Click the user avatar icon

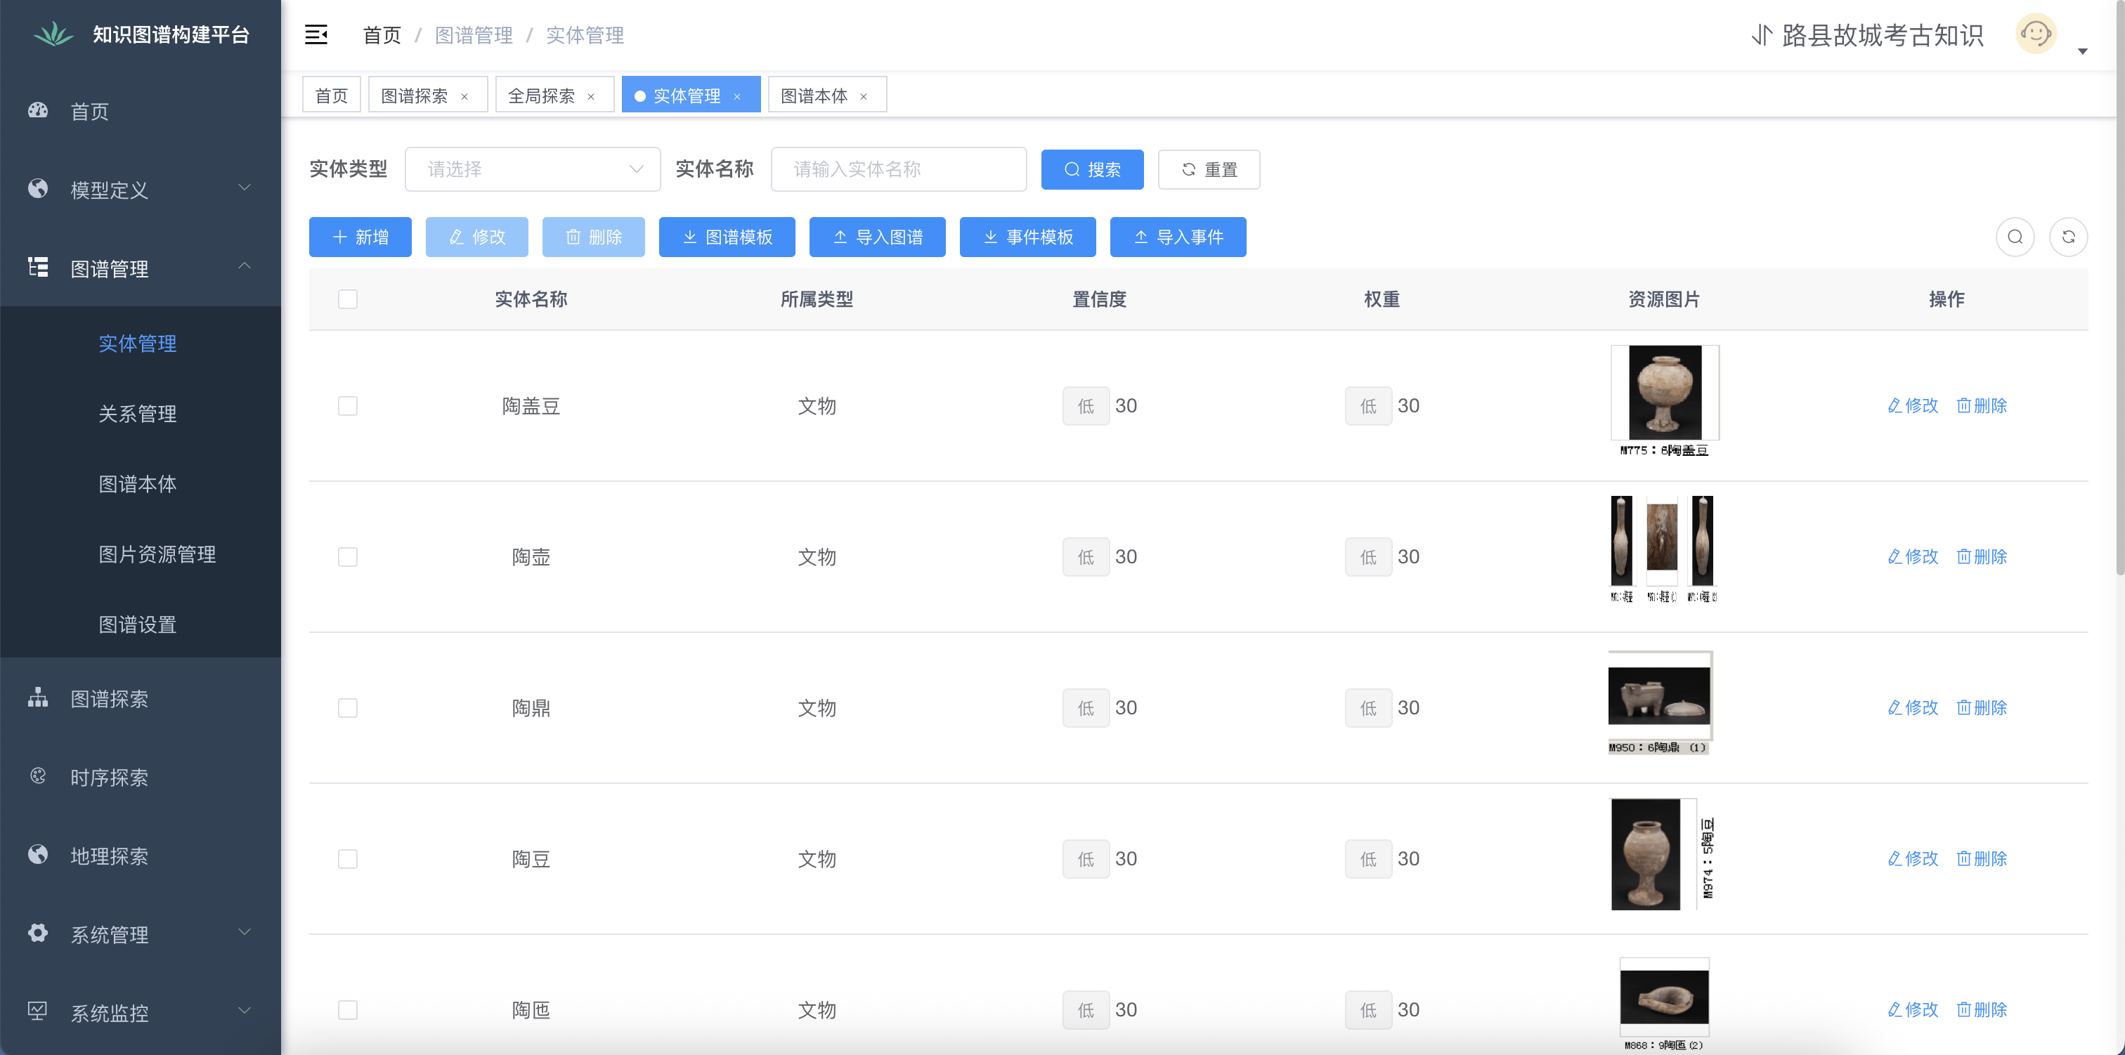click(x=2035, y=34)
